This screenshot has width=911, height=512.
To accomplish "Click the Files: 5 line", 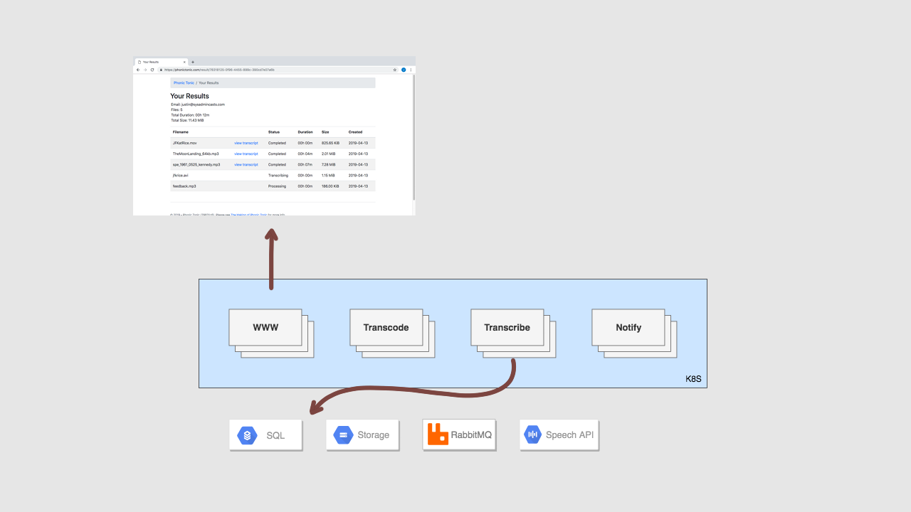I will coord(177,110).
